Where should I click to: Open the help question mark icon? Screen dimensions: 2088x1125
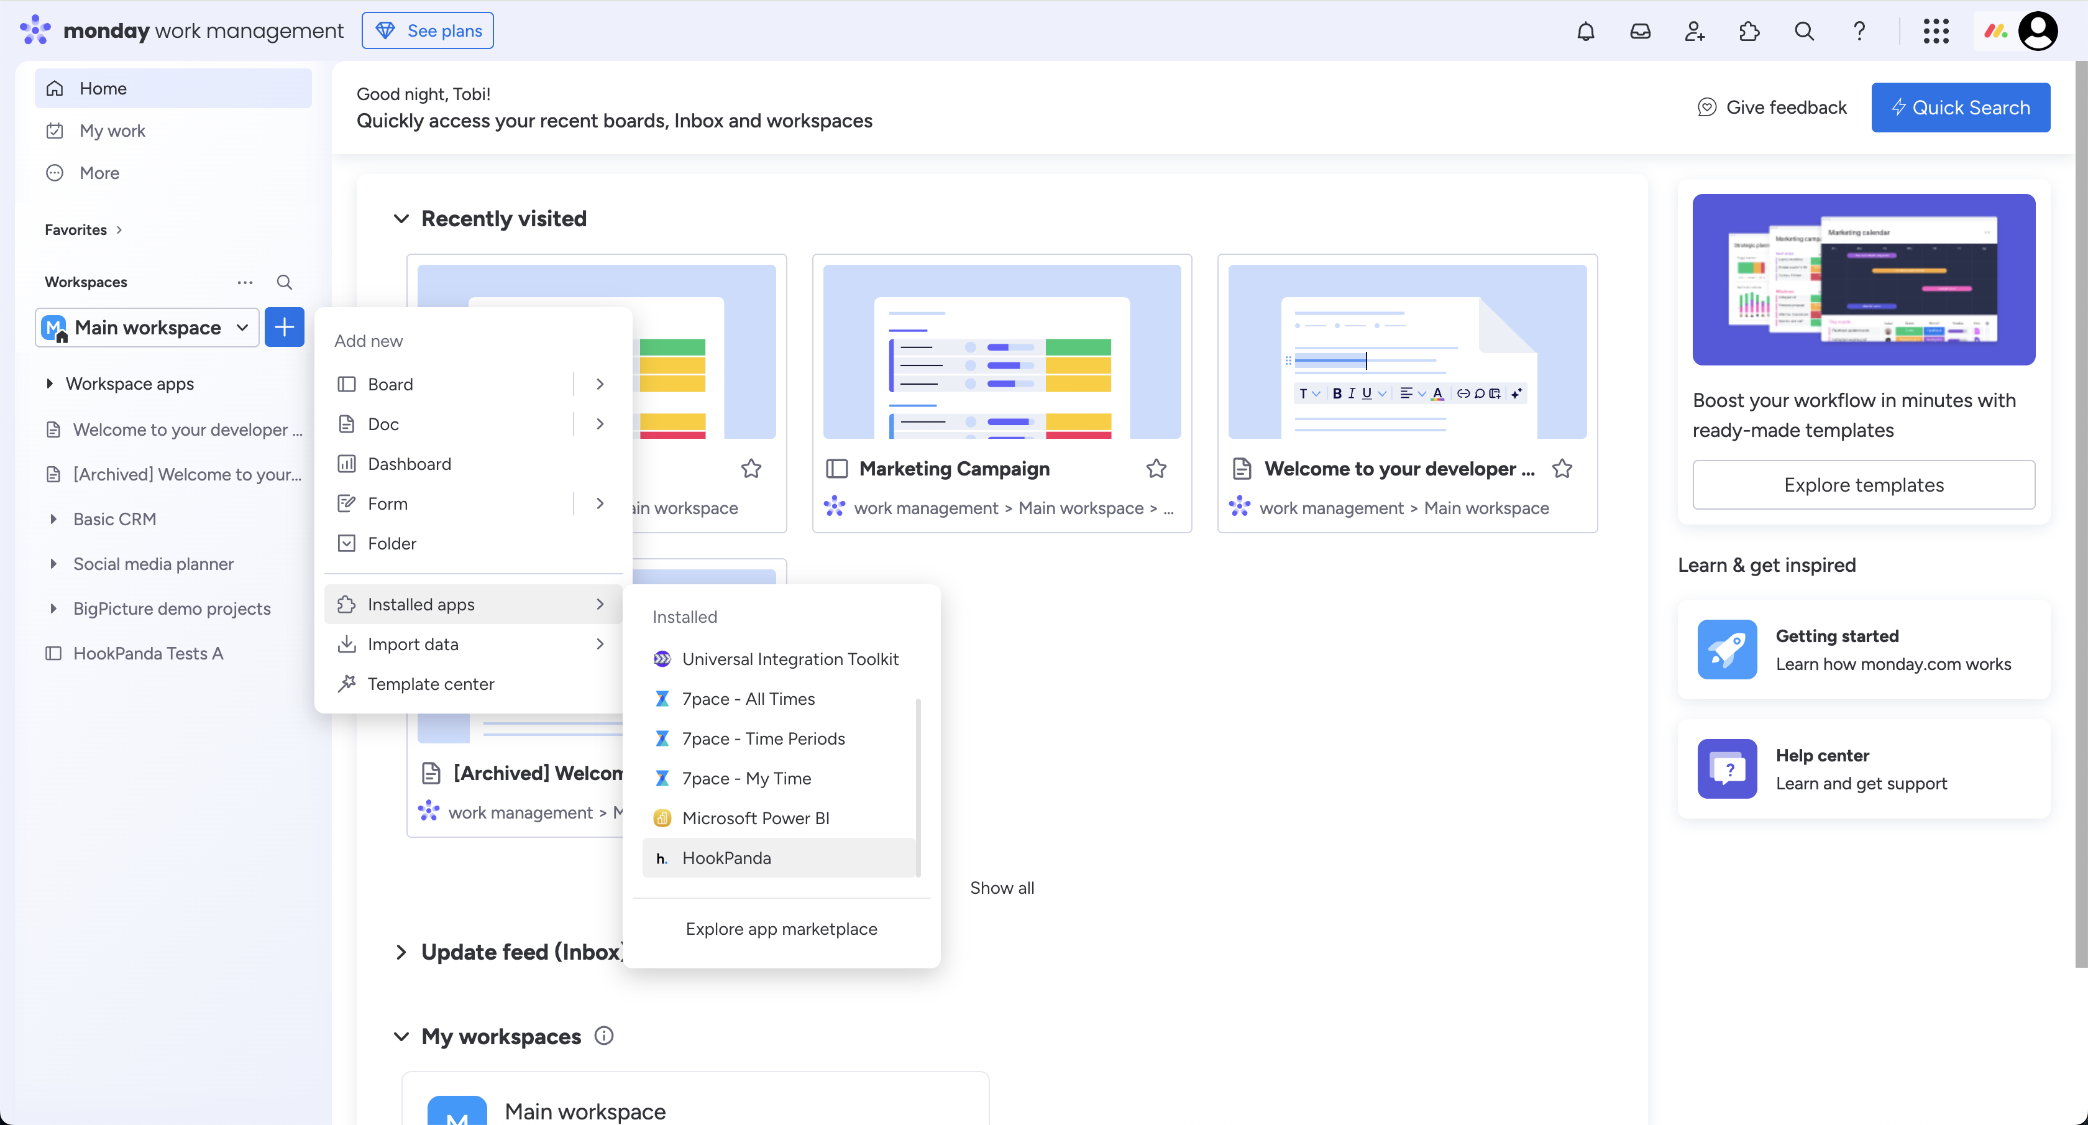(1859, 31)
